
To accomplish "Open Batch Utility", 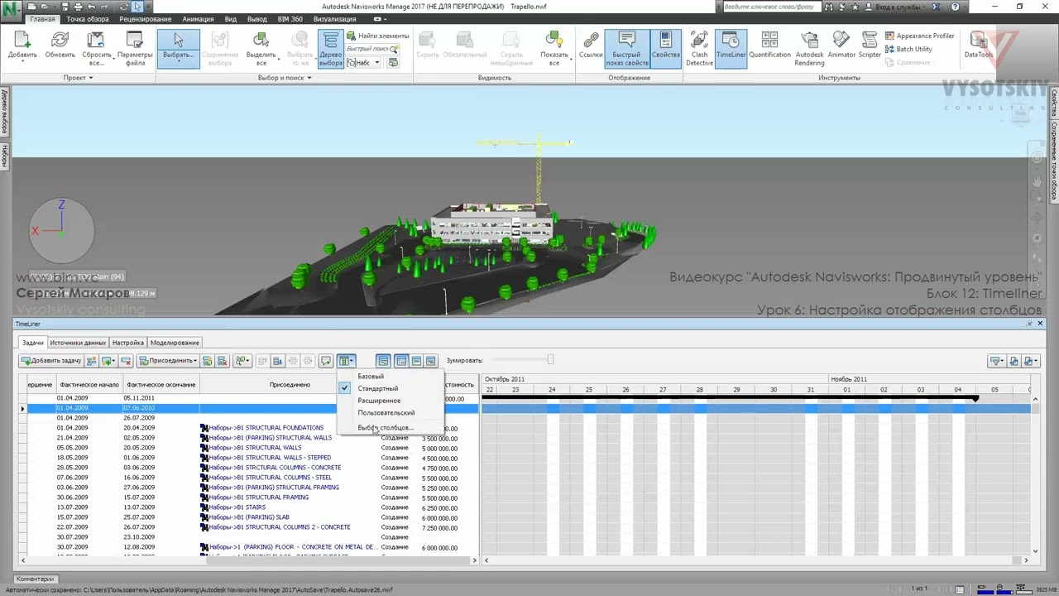I will [x=908, y=49].
